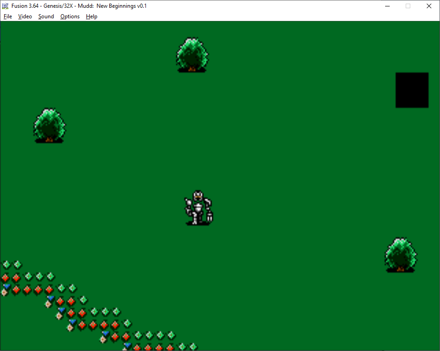Open the Video menu
440x351 pixels.
(25, 16)
